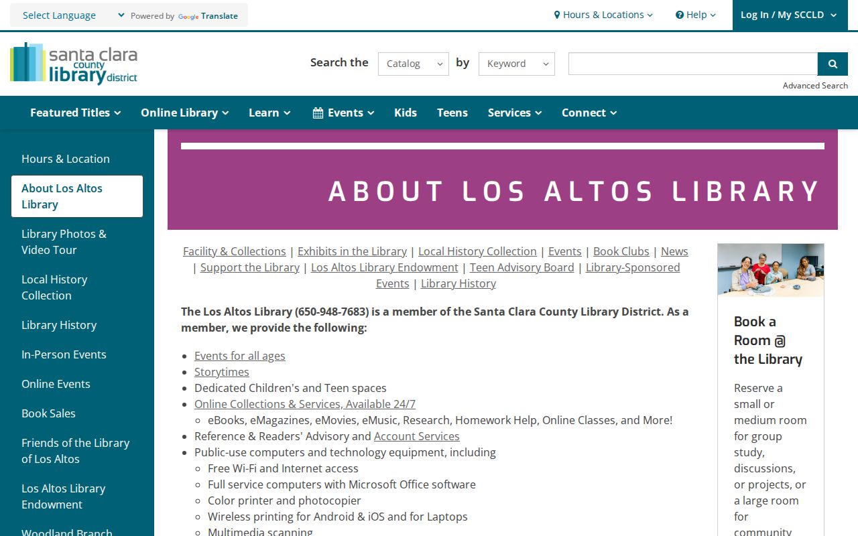Expand the Help menu

coord(696,15)
